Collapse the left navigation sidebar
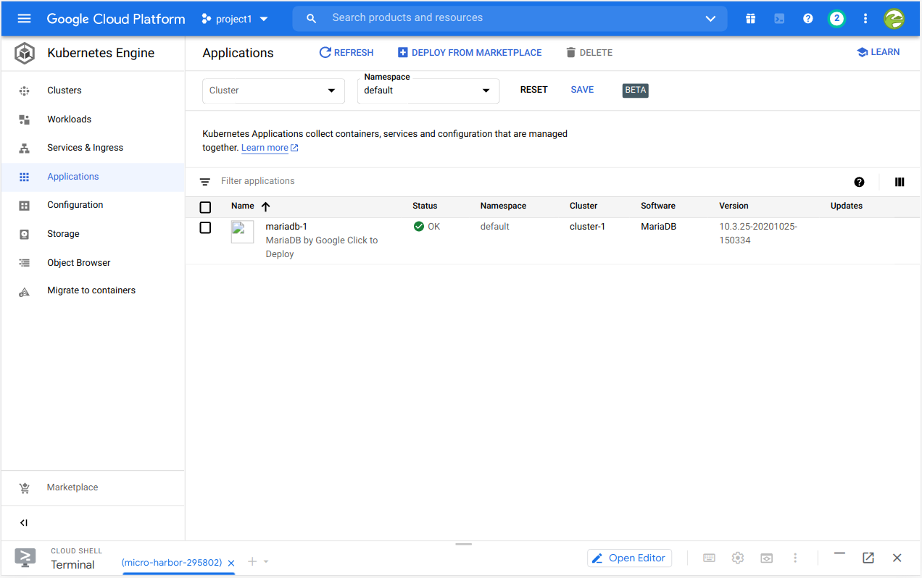922x578 pixels. (x=24, y=523)
